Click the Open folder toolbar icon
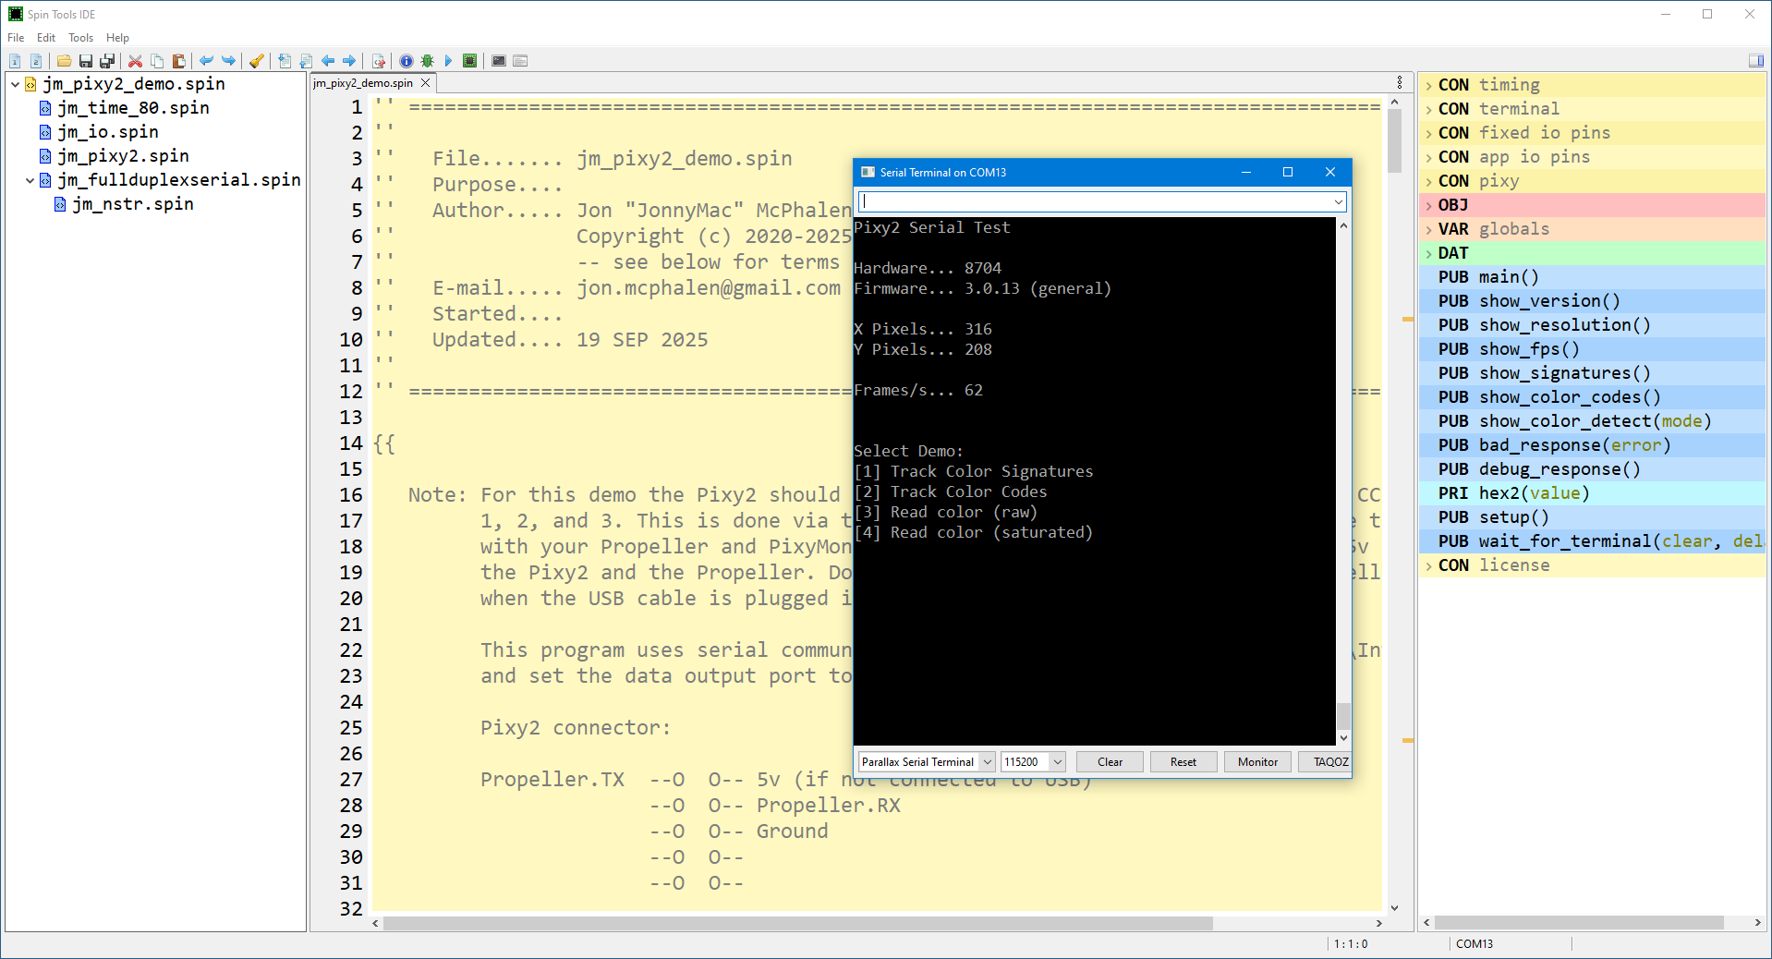This screenshot has width=1772, height=959. [64, 61]
